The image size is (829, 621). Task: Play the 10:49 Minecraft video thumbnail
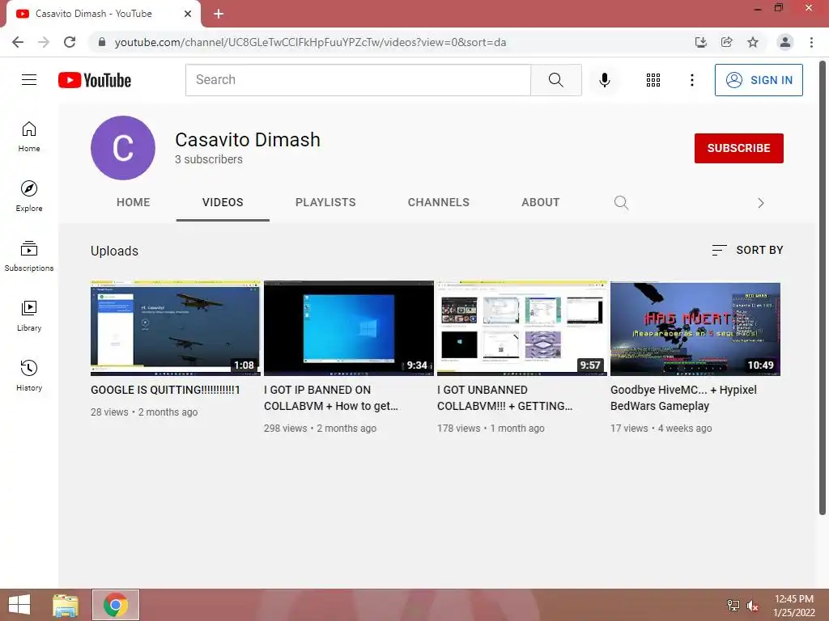coord(695,328)
